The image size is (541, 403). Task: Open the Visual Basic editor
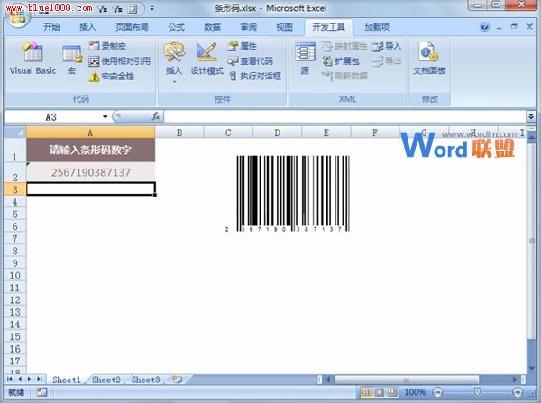click(32, 59)
